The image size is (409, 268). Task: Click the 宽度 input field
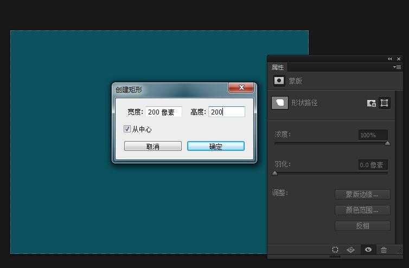(164, 112)
